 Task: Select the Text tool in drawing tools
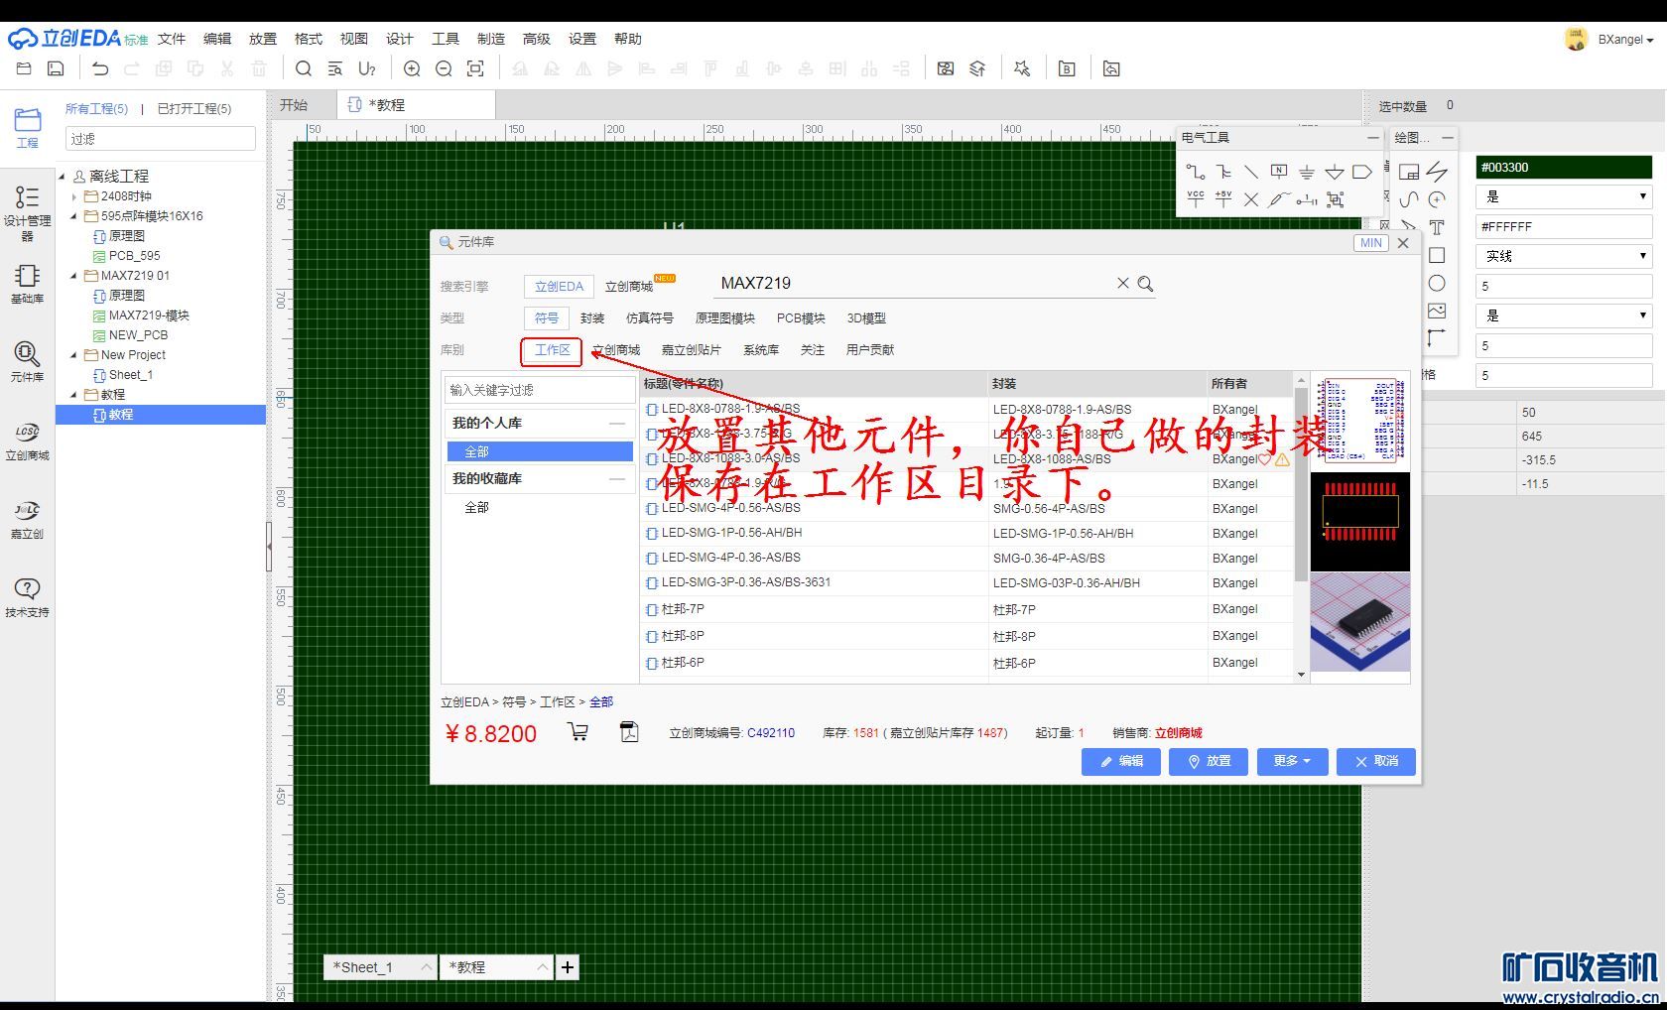[x=1437, y=227]
